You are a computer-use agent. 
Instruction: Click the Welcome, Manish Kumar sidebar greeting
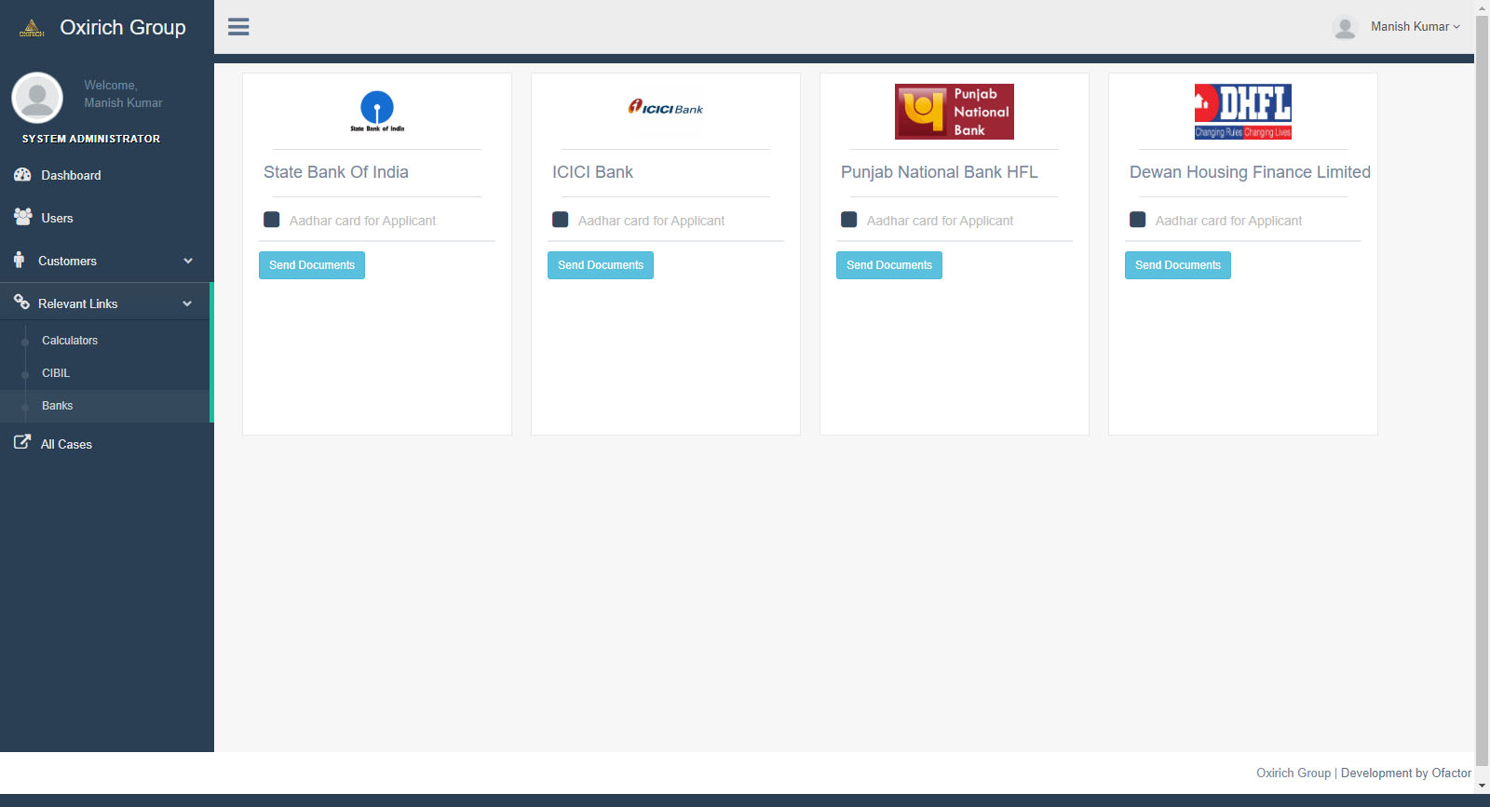click(x=123, y=94)
